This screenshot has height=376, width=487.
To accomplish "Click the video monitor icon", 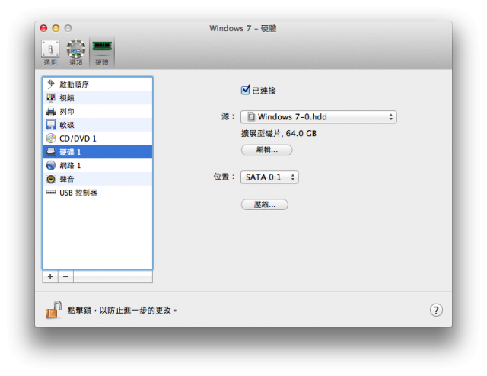I will coord(51,98).
